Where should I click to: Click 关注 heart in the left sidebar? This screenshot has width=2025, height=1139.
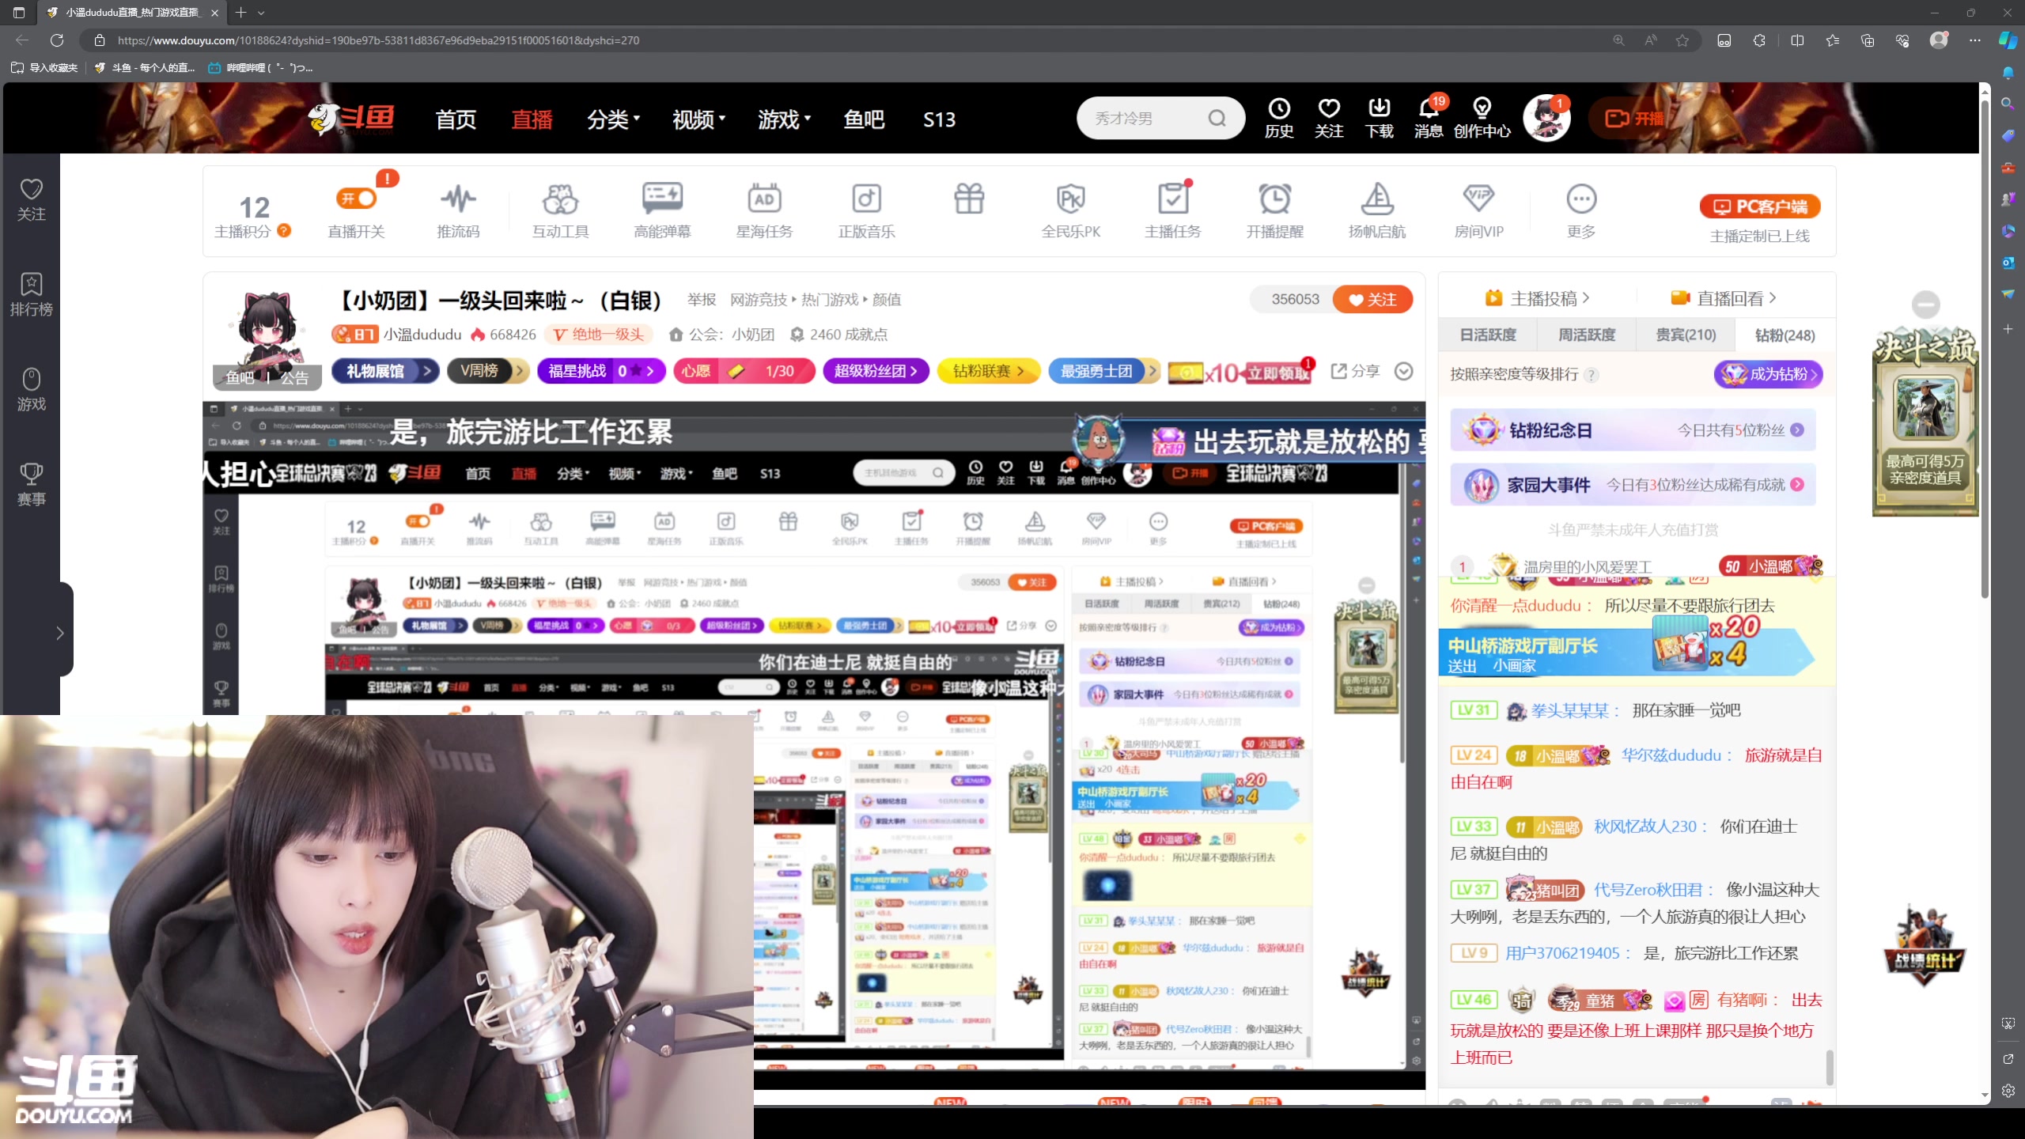click(31, 199)
